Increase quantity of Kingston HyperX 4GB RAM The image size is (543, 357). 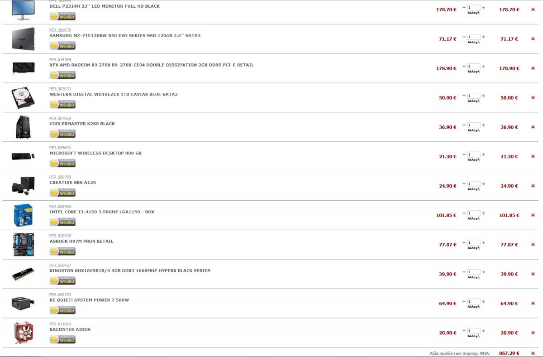click(483, 272)
